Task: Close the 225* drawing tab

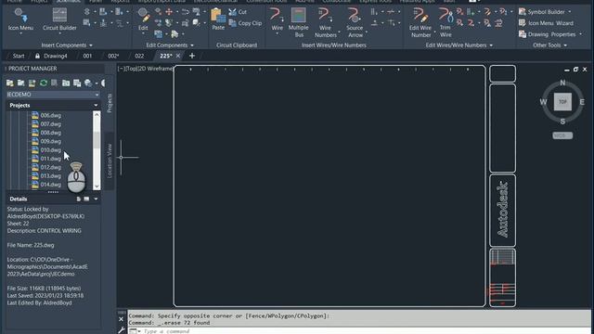Action: coord(178,56)
